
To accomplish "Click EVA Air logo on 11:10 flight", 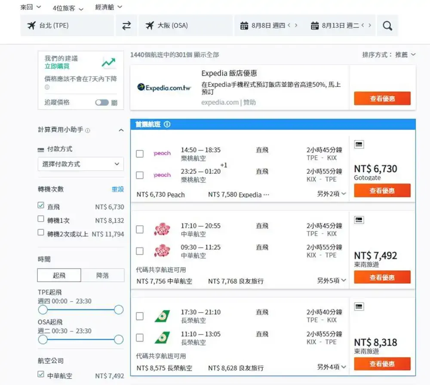I will pos(163,338).
